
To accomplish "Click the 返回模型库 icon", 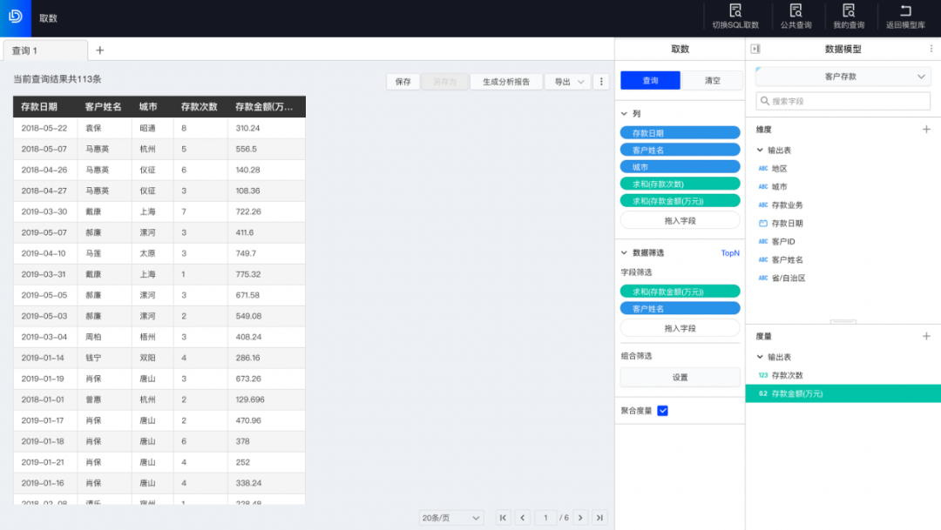I will [x=905, y=11].
